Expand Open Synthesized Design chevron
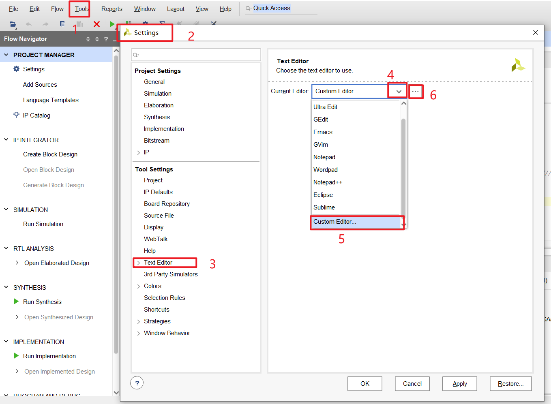Screen dimensions: 551x404 pyautogui.click(x=17, y=317)
